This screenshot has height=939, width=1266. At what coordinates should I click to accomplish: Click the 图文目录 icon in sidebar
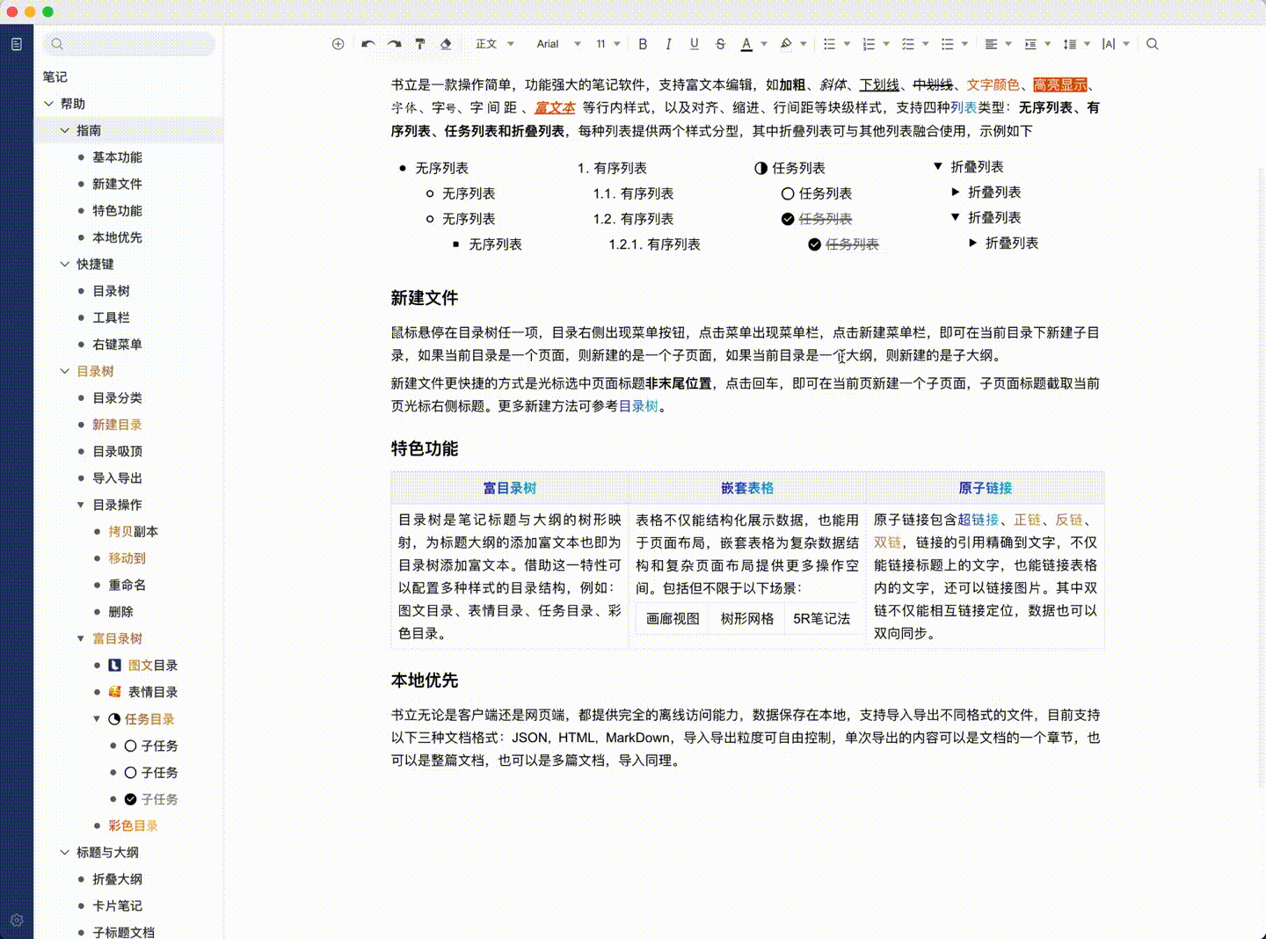tap(114, 666)
